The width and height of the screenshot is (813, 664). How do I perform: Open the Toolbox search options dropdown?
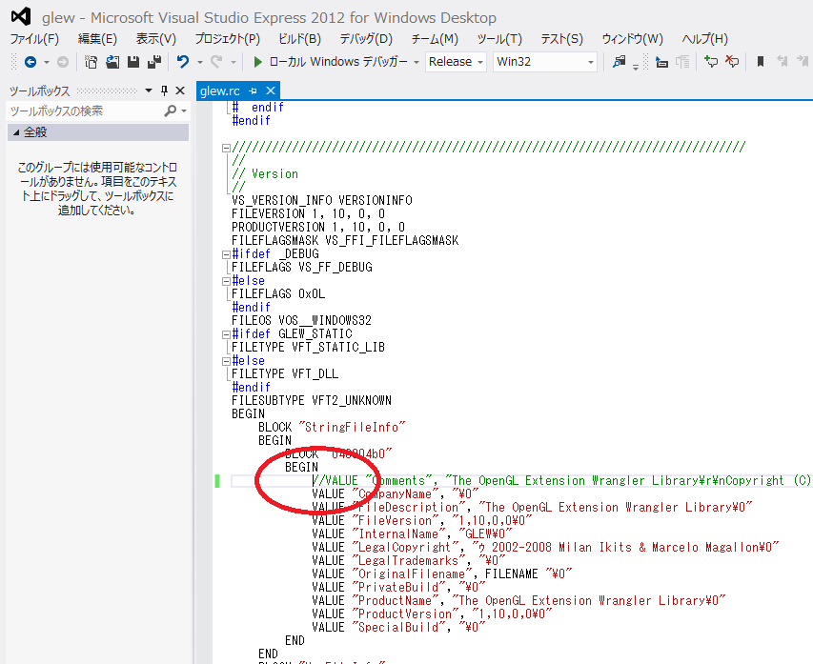[184, 111]
